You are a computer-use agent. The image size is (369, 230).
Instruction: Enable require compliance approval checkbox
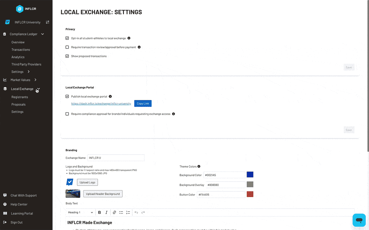[67, 114]
